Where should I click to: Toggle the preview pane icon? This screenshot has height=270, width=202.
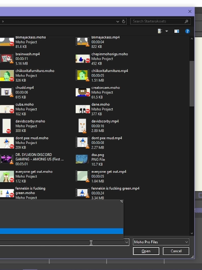(177, 31)
